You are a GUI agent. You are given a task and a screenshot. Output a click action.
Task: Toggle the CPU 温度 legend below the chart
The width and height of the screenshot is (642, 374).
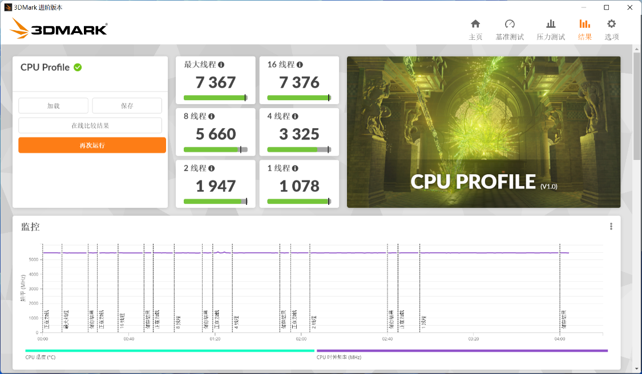pos(41,357)
